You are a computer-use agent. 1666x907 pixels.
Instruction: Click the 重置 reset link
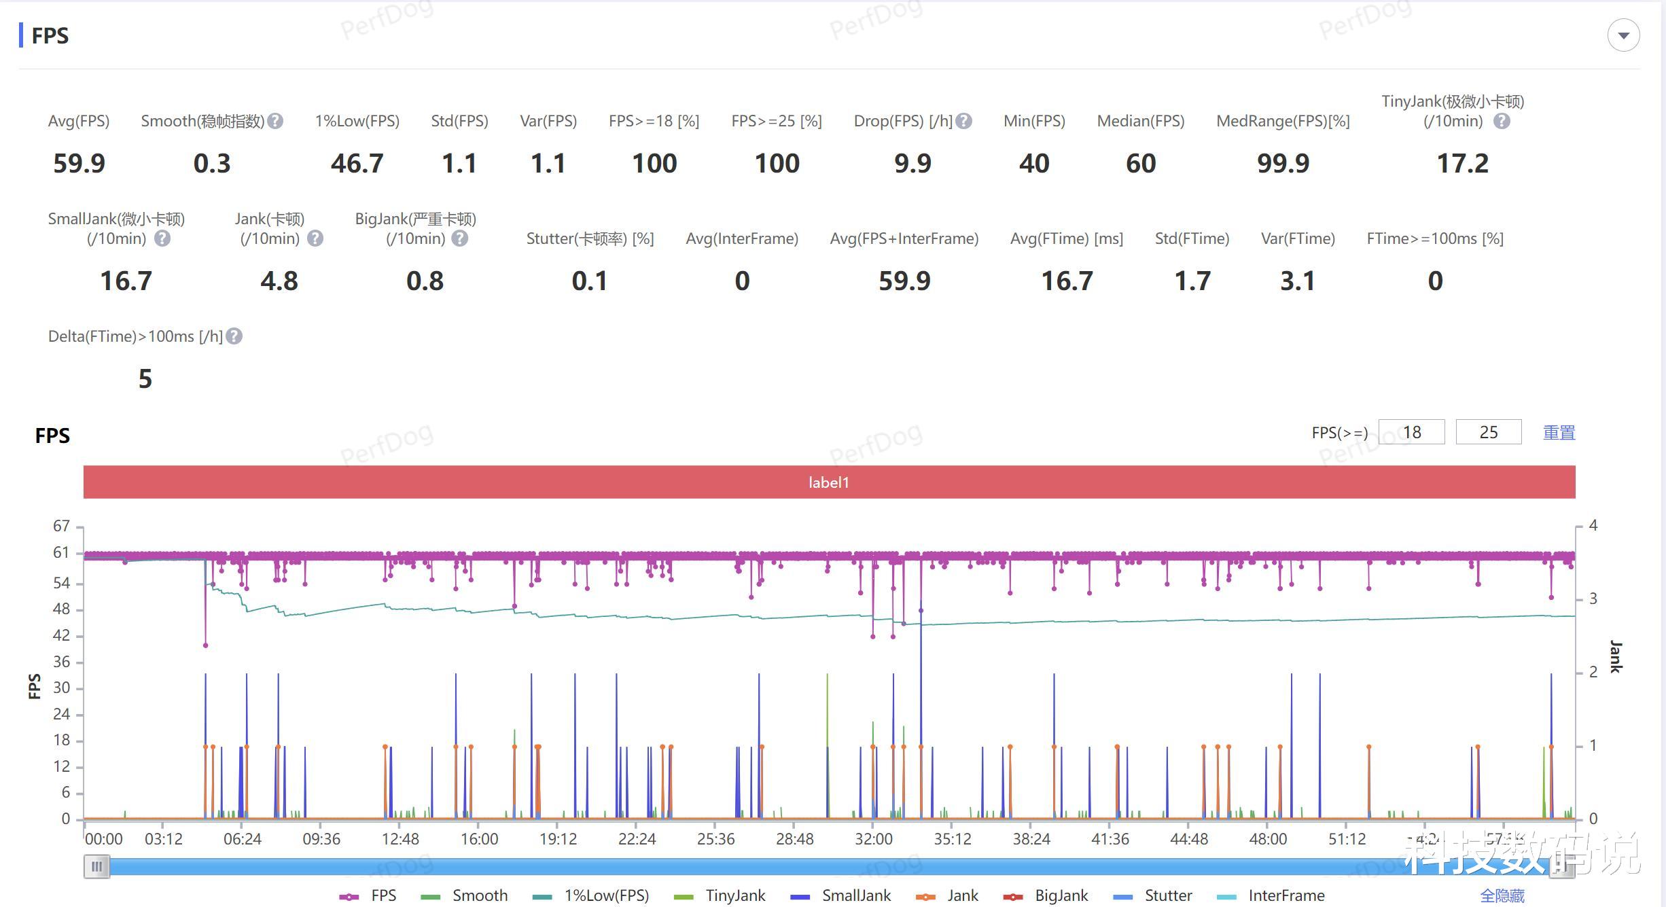click(x=1559, y=433)
